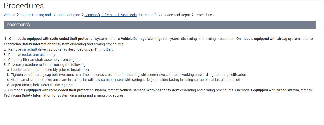Click Vehicle Damage Warnings in step 1
324x125 pixels.
pos(141,39)
